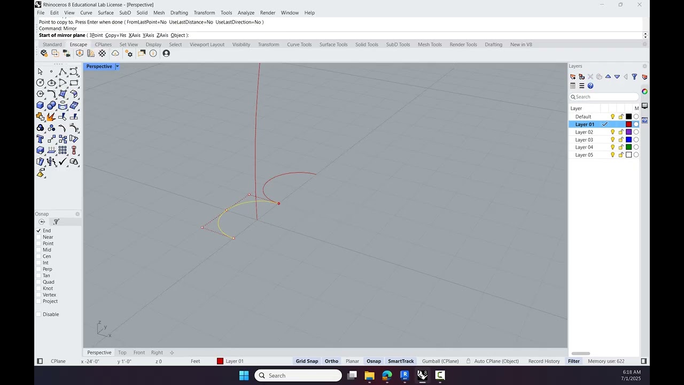684x385 pixels.
Task: Open the Perspective viewport dropdown arrow
Action: 117,66
